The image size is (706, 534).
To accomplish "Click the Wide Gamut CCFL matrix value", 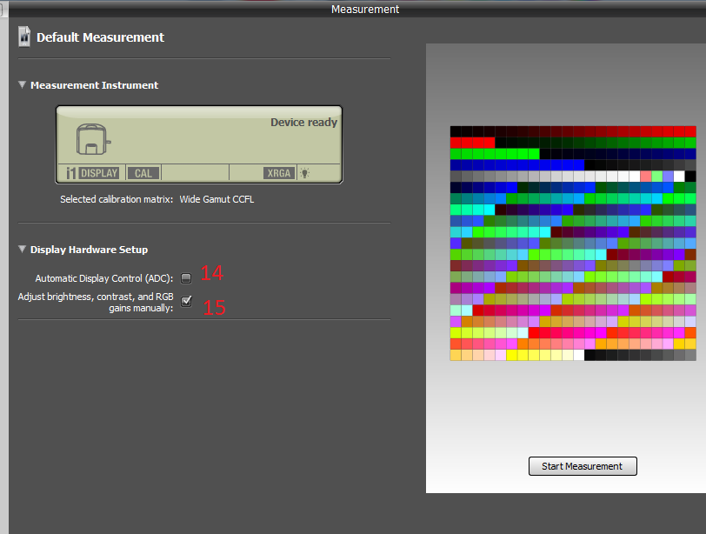I will click(216, 199).
